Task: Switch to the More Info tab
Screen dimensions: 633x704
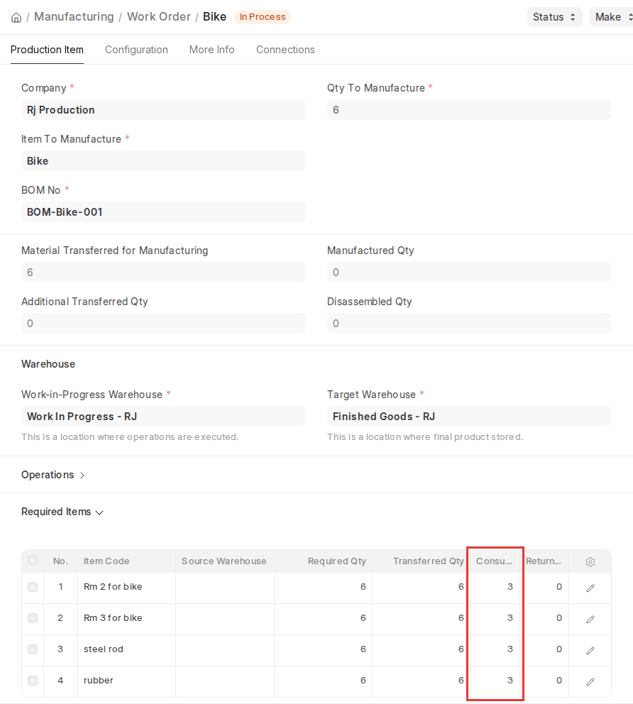Action: point(212,50)
